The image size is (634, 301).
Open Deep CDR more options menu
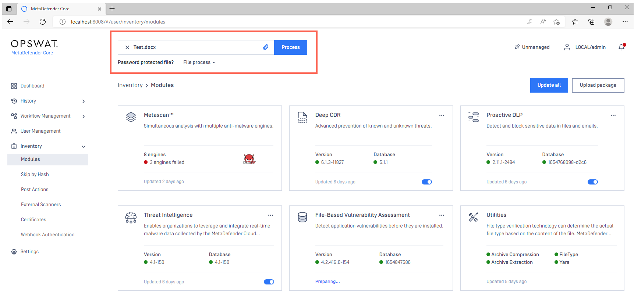442,115
